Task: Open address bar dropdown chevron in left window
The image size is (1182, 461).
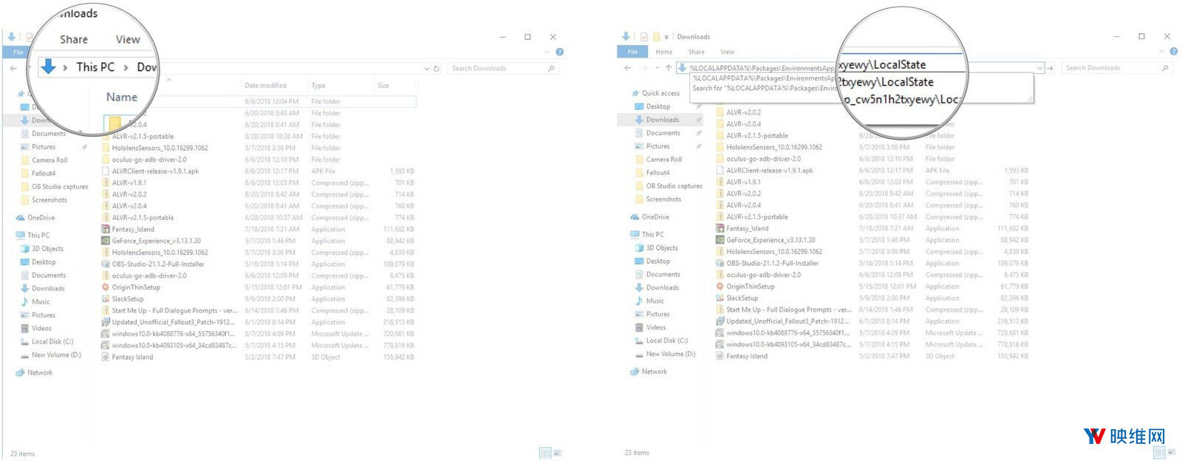Action: [426, 69]
